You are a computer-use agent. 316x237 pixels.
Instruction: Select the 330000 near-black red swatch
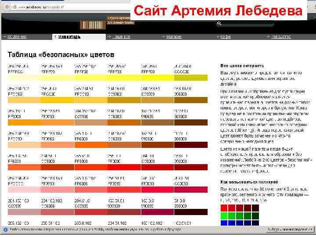[x=191, y=212]
